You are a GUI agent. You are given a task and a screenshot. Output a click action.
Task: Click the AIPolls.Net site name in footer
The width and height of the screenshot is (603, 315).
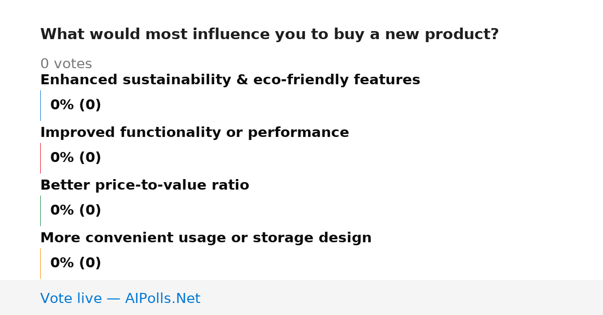(162, 299)
